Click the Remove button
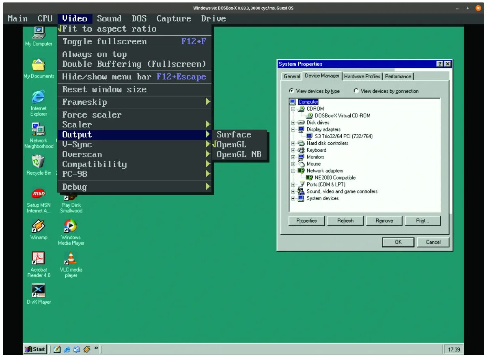This screenshot has height=358, width=487. [384, 221]
